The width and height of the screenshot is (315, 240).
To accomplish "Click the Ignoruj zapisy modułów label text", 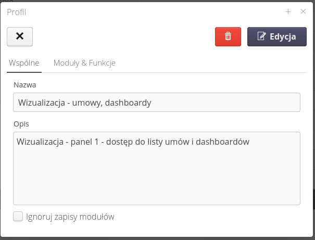I will click(70, 217).
